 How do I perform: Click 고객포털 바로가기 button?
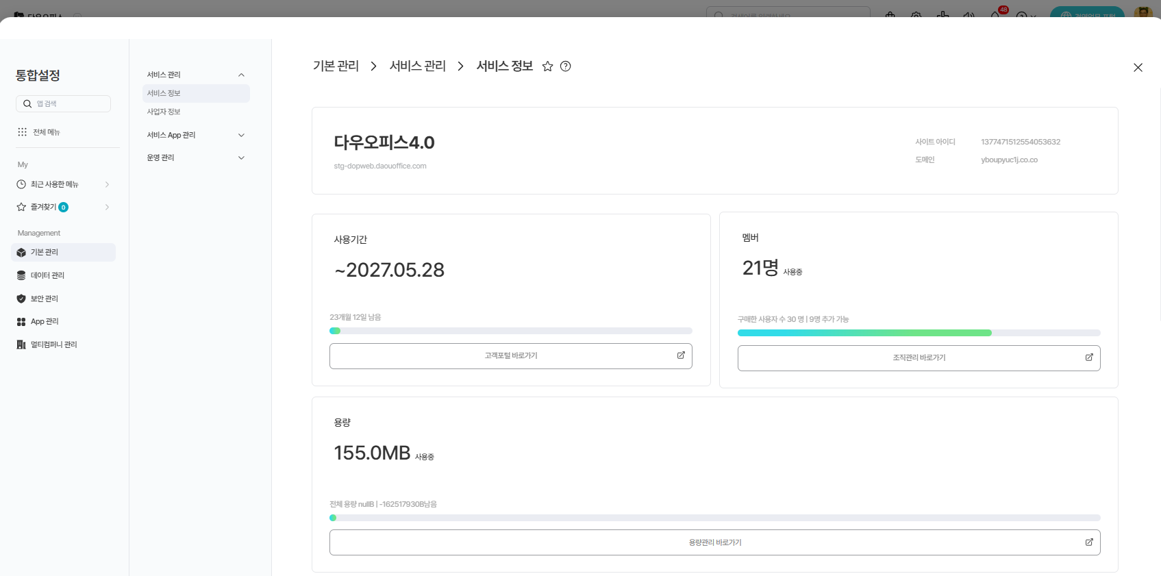[510, 356]
